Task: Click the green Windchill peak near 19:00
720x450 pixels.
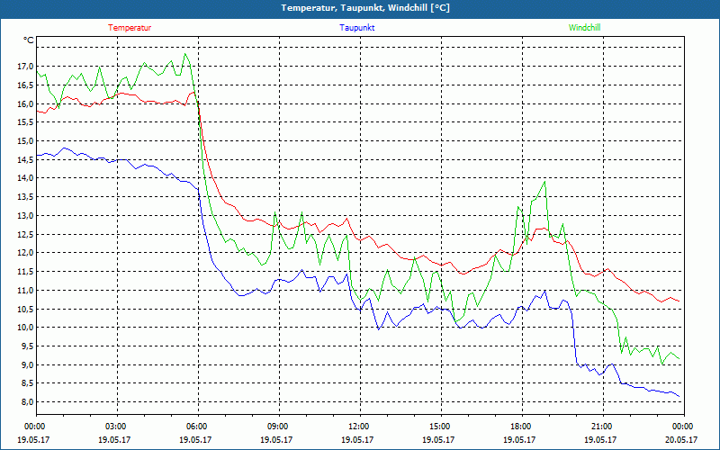Action: (544, 182)
